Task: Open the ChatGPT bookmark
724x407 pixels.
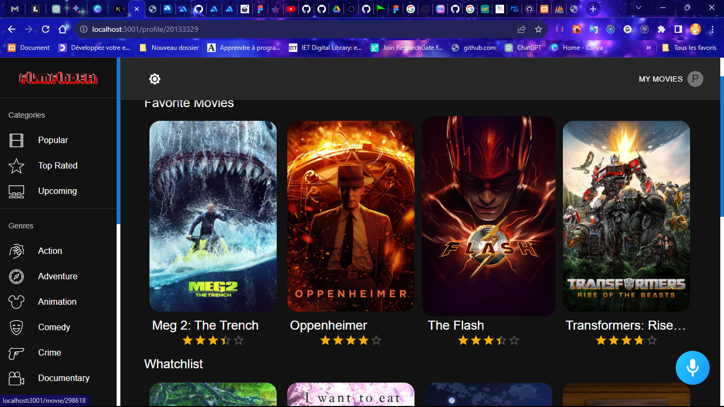Action: click(x=523, y=48)
